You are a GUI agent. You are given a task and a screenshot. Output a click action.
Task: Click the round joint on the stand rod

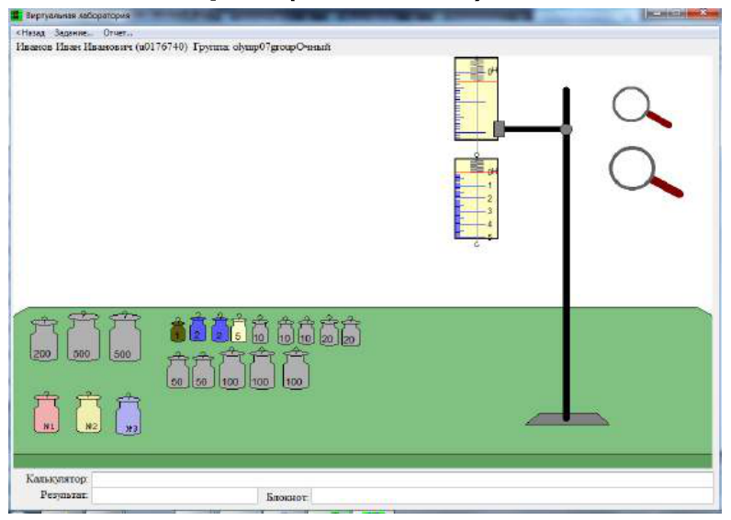[x=566, y=129]
